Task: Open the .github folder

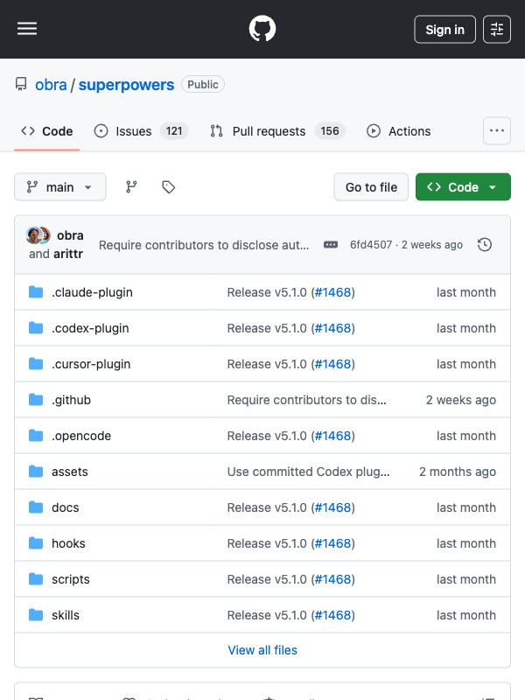Action: click(x=72, y=400)
